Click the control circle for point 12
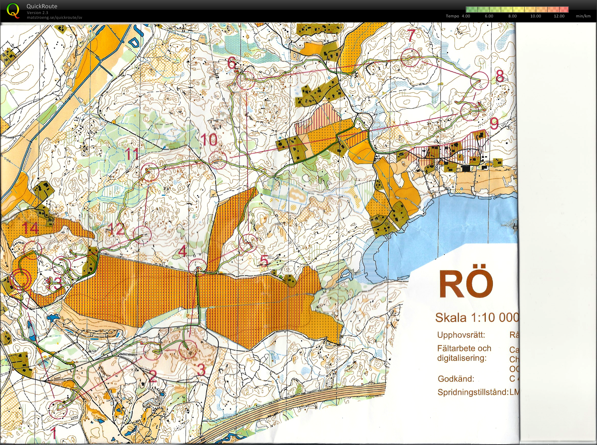 tap(142, 235)
